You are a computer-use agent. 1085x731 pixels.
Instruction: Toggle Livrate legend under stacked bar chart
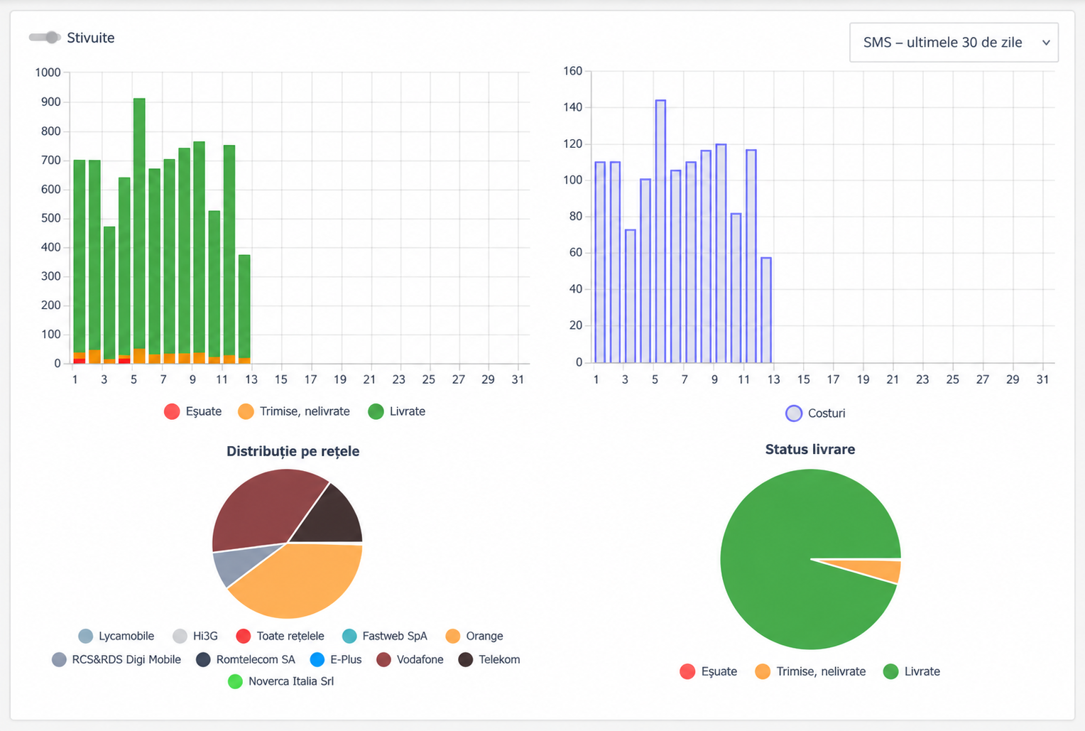tap(397, 411)
